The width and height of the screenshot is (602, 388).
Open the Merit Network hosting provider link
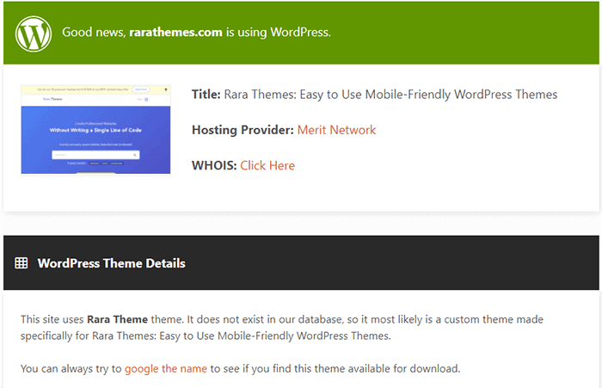(336, 130)
